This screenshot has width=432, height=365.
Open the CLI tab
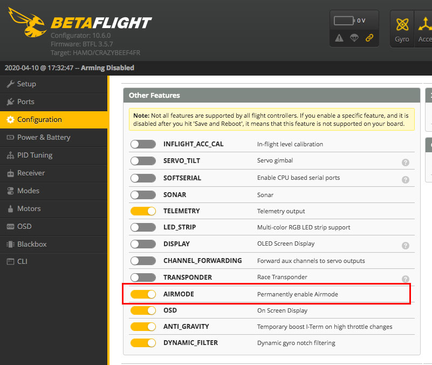22,261
